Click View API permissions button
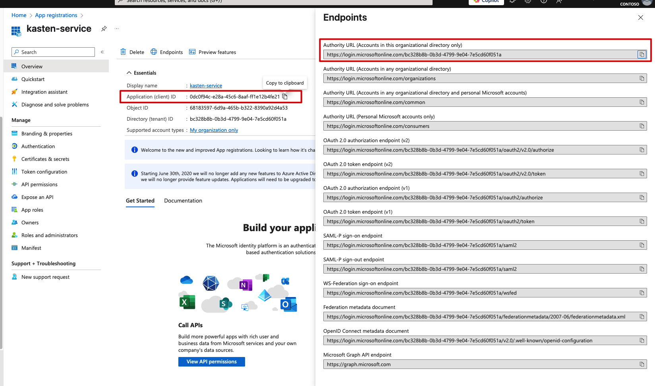The image size is (655, 386). click(212, 362)
